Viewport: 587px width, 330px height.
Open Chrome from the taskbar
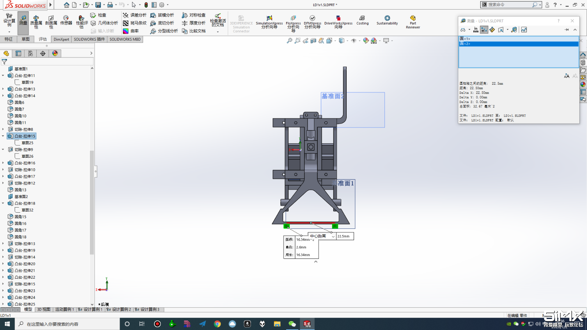click(x=217, y=324)
